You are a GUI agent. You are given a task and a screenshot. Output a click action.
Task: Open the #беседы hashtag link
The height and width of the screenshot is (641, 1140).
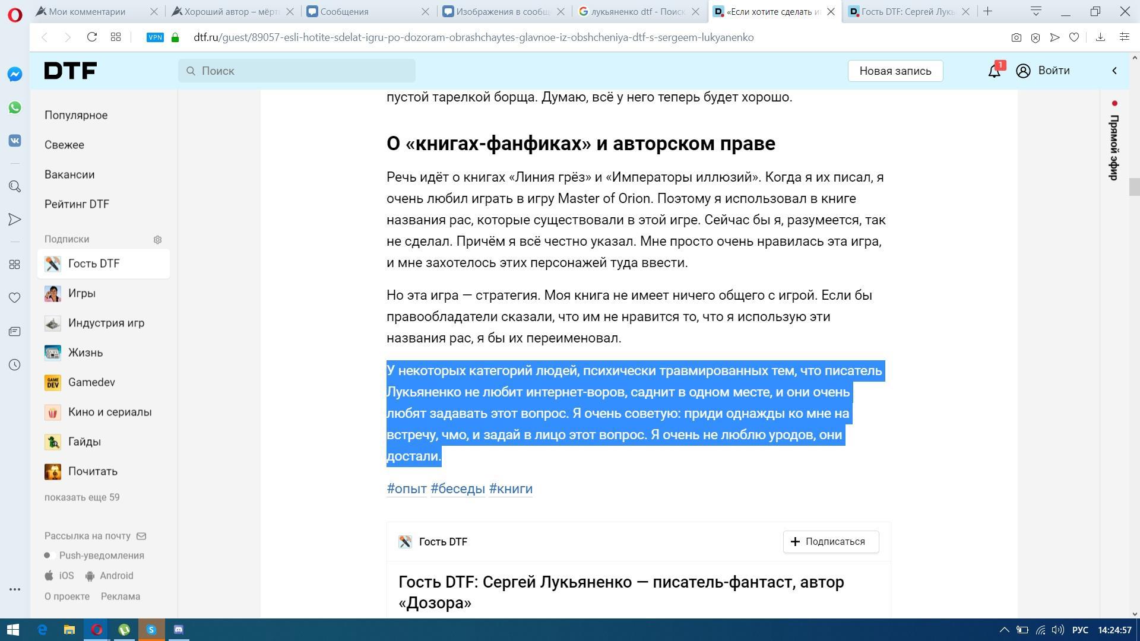pos(457,488)
